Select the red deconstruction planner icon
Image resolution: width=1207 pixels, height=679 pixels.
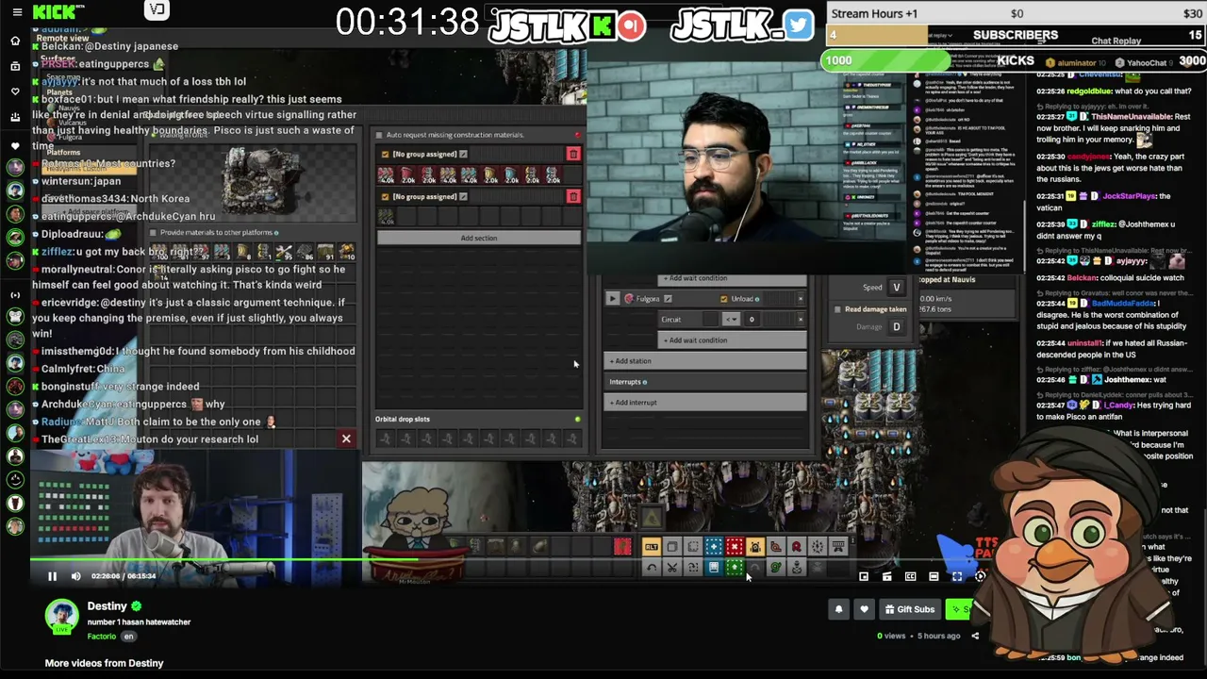[735, 547]
